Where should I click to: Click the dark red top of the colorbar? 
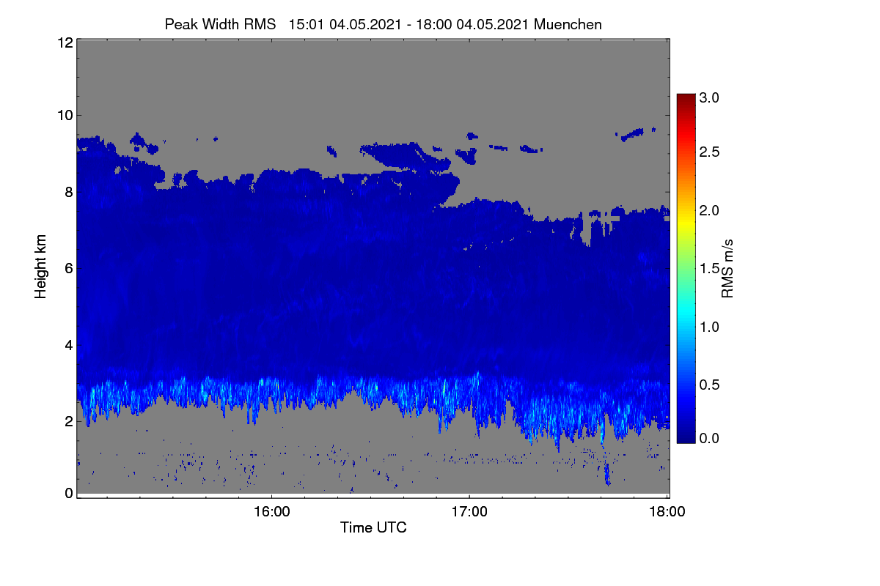point(685,100)
